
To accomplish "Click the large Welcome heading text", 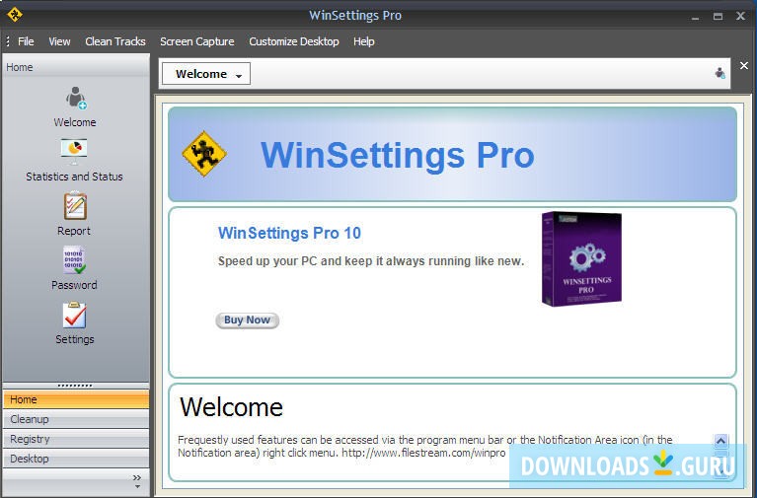I will coord(231,407).
